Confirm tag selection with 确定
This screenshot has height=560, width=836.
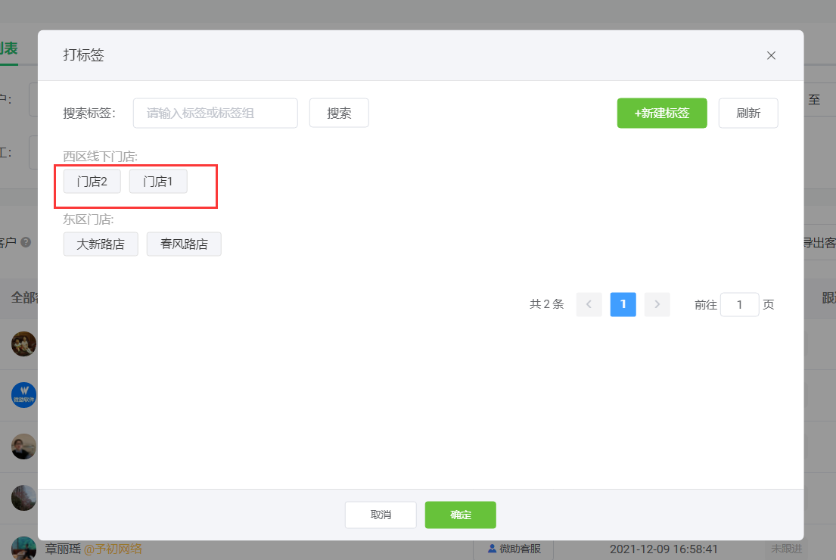tap(460, 515)
